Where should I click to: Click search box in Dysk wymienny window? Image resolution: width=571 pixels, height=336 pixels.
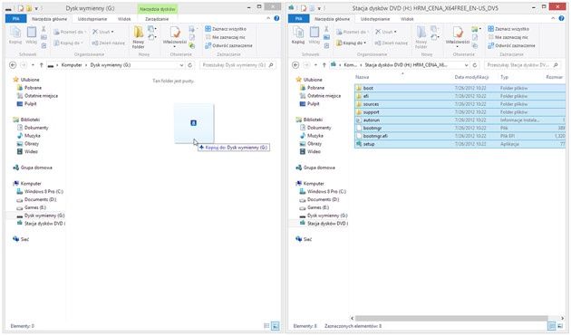(x=237, y=65)
